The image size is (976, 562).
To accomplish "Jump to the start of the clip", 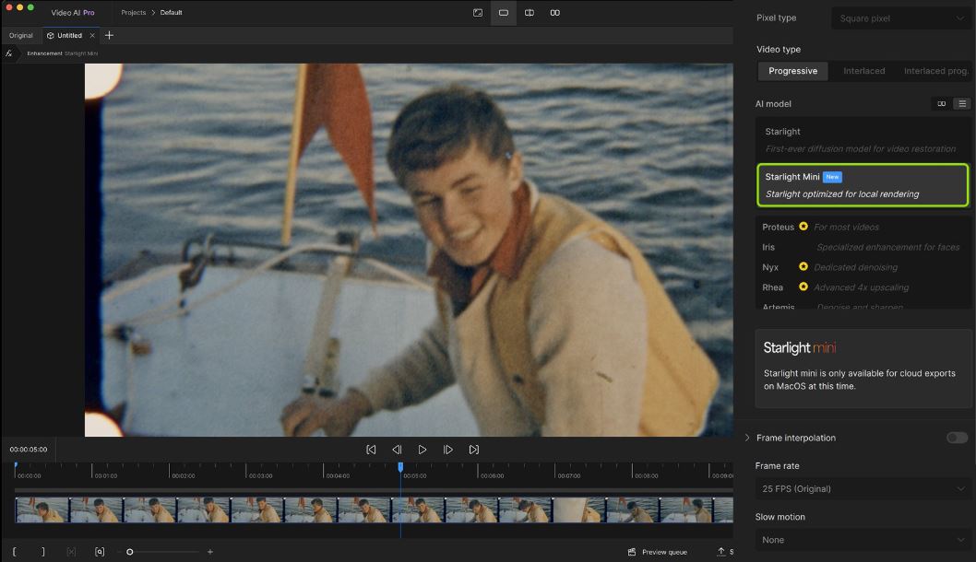I will [x=371, y=450].
